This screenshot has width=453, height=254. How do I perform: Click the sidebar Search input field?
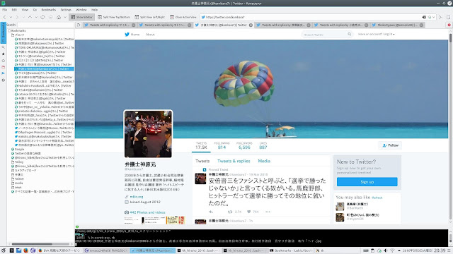pyautogui.click(x=45, y=25)
